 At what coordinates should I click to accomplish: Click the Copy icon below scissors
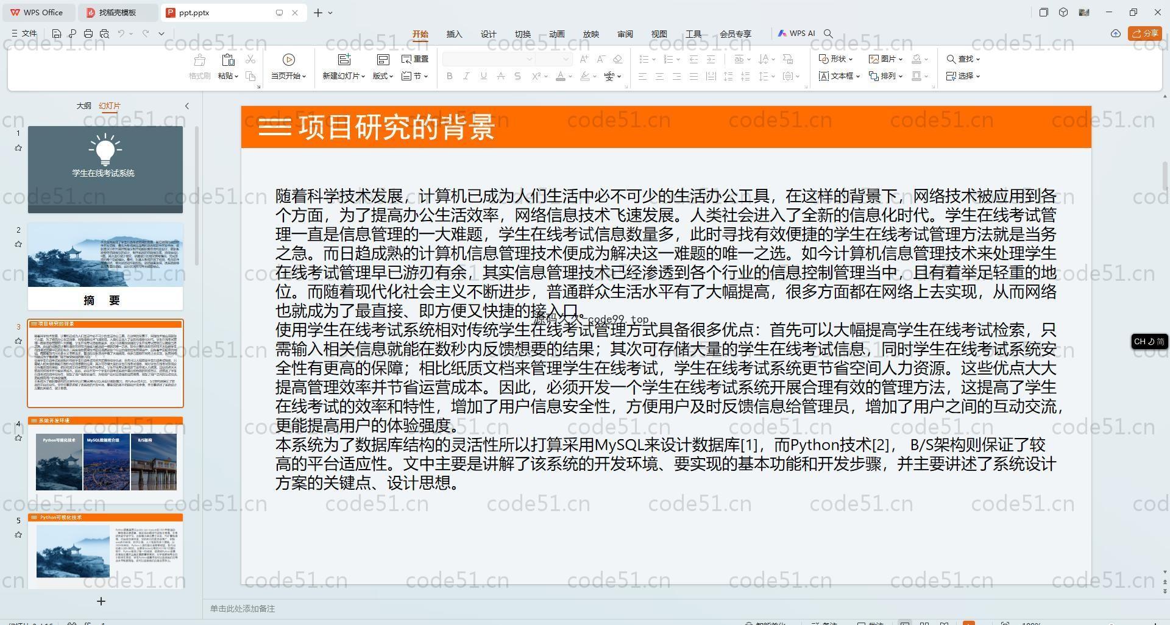250,76
